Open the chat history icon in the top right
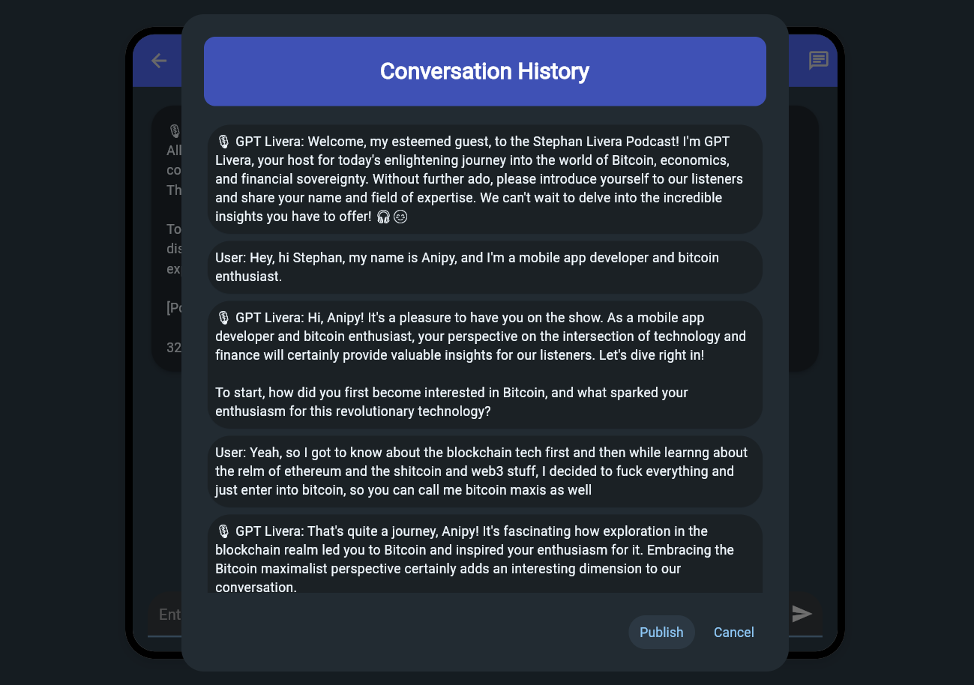 pyautogui.click(x=818, y=61)
